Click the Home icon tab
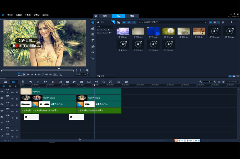The height and width of the screenshot is (159, 240). [x=96, y=16]
